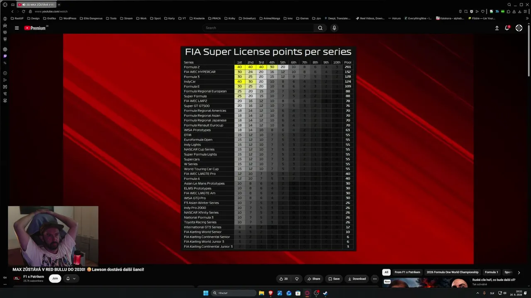Open the Fibble bookmark
This screenshot has height=298, width=531.
pos(482,18)
